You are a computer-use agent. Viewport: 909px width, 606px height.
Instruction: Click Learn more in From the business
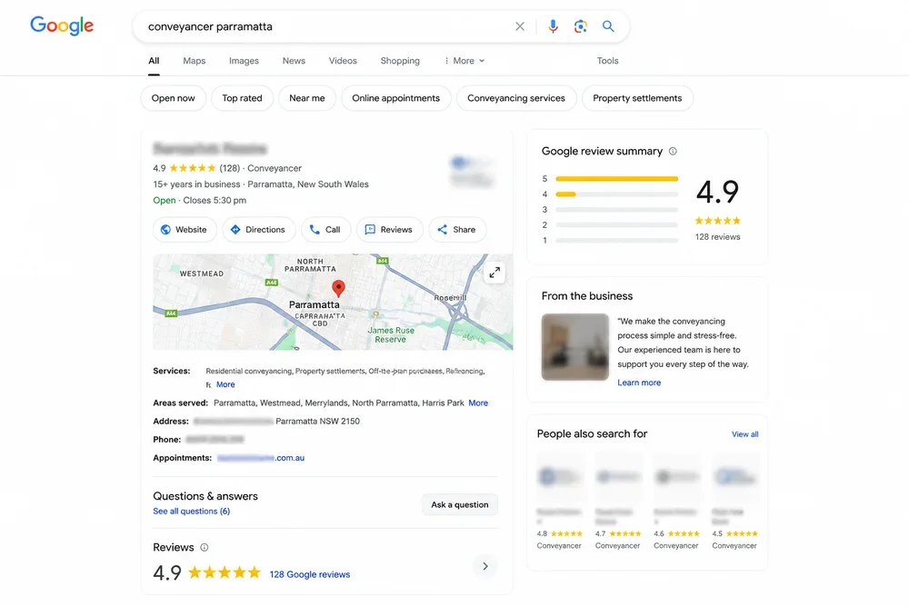(x=639, y=382)
